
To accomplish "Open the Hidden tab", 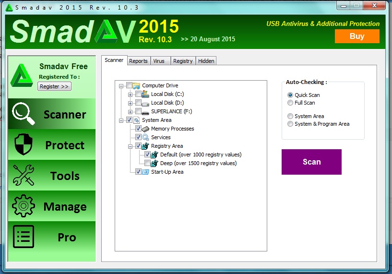I will [206, 61].
